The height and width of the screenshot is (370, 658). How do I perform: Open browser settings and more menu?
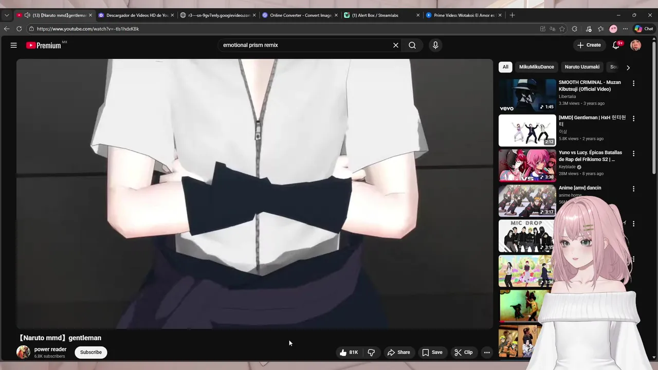(625, 29)
